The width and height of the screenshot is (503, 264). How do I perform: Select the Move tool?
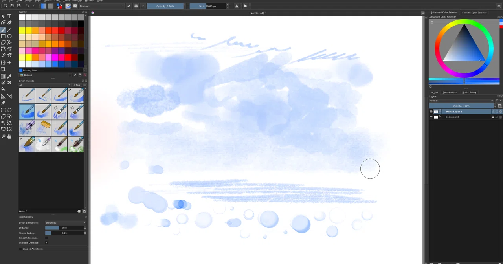[x=9, y=62]
